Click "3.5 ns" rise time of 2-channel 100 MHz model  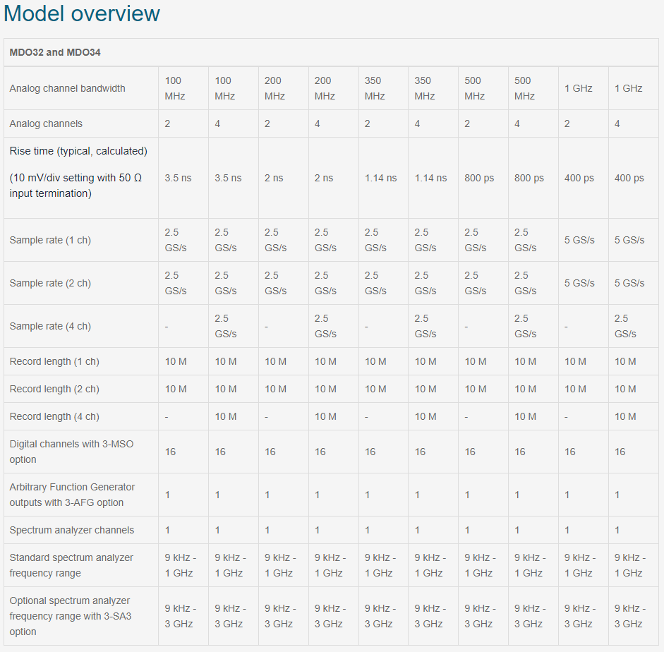tap(178, 178)
